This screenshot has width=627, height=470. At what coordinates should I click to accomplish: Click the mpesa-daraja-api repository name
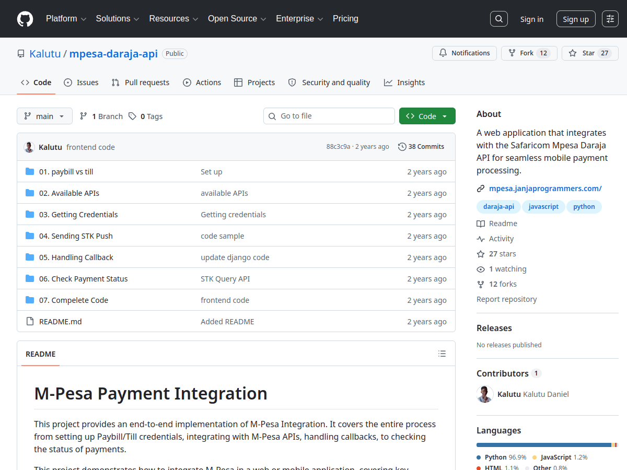click(x=113, y=54)
